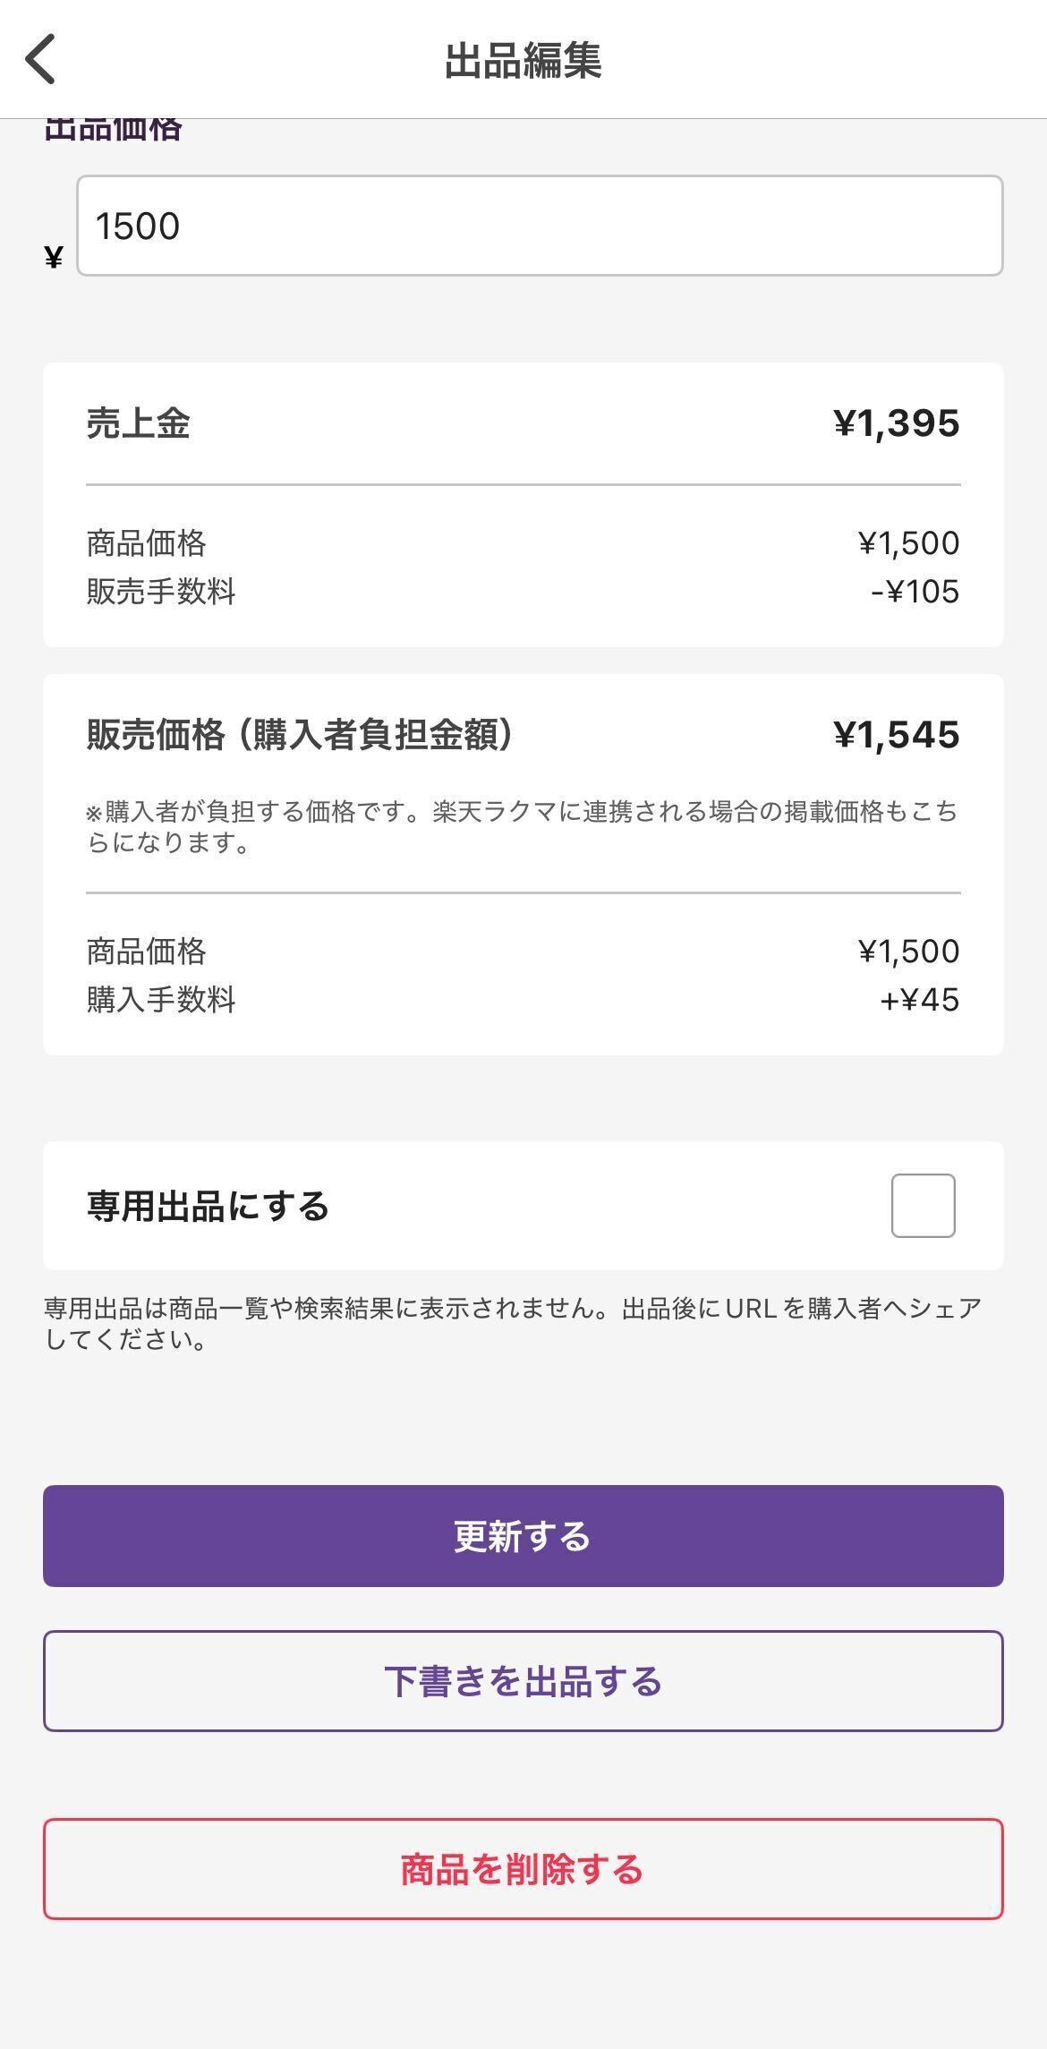Focus the listing price field showing 1500

[539, 226]
